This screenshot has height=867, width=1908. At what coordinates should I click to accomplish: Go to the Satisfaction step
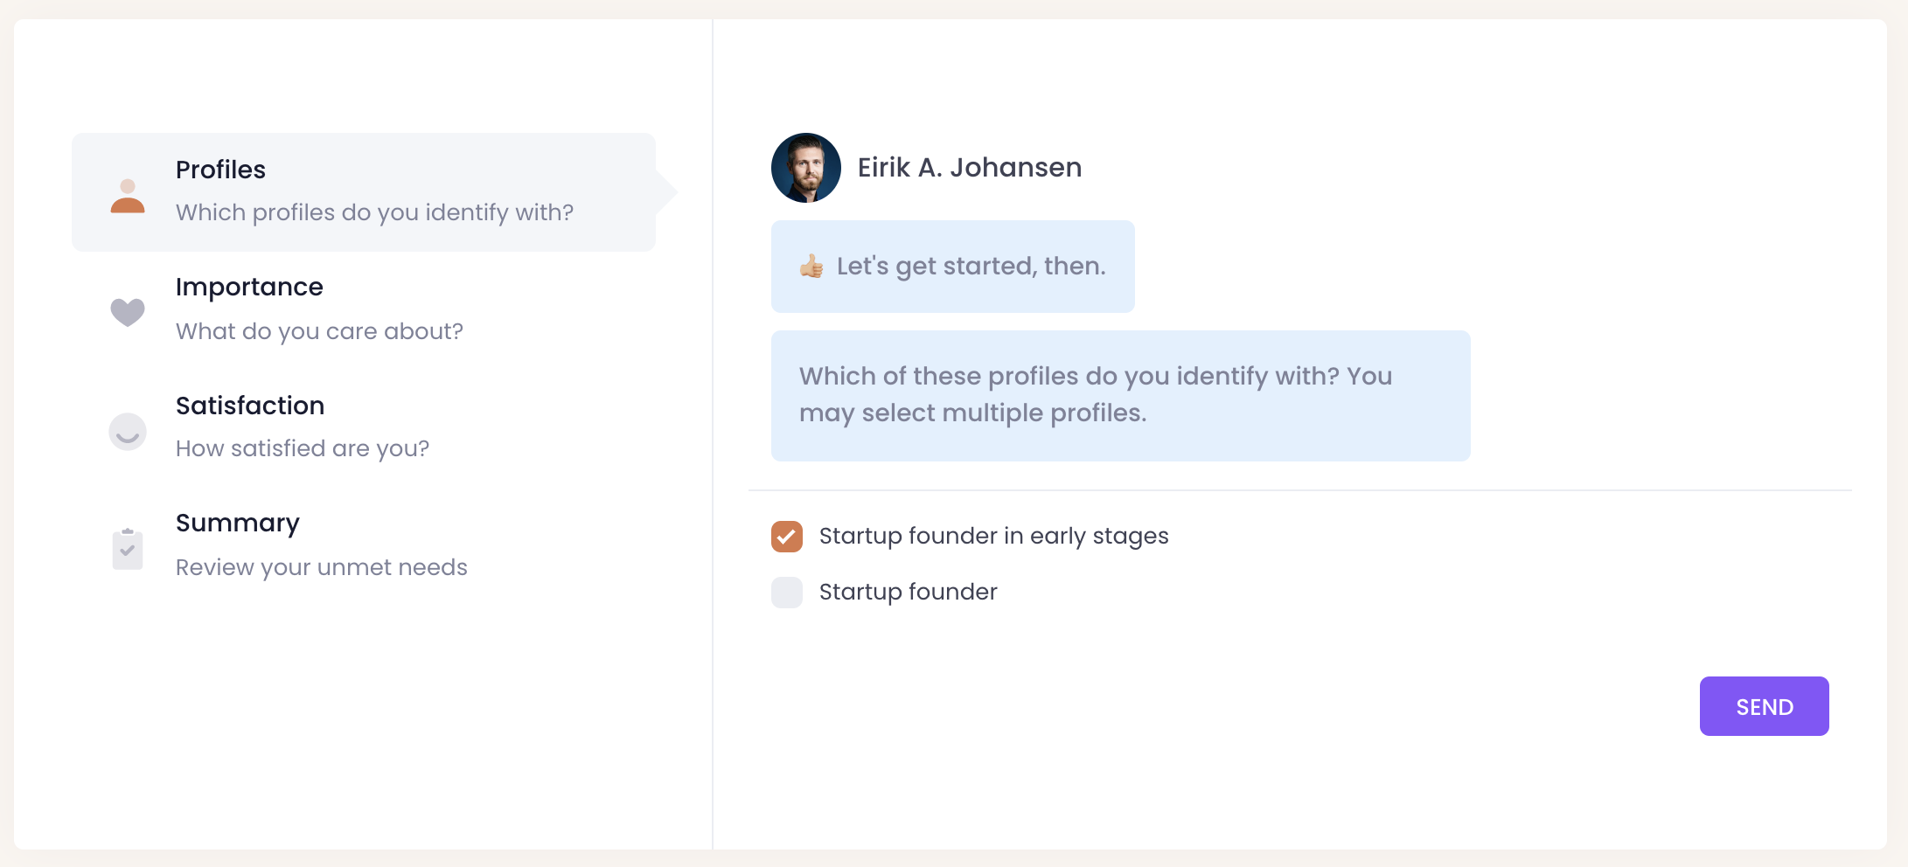[250, 406]
